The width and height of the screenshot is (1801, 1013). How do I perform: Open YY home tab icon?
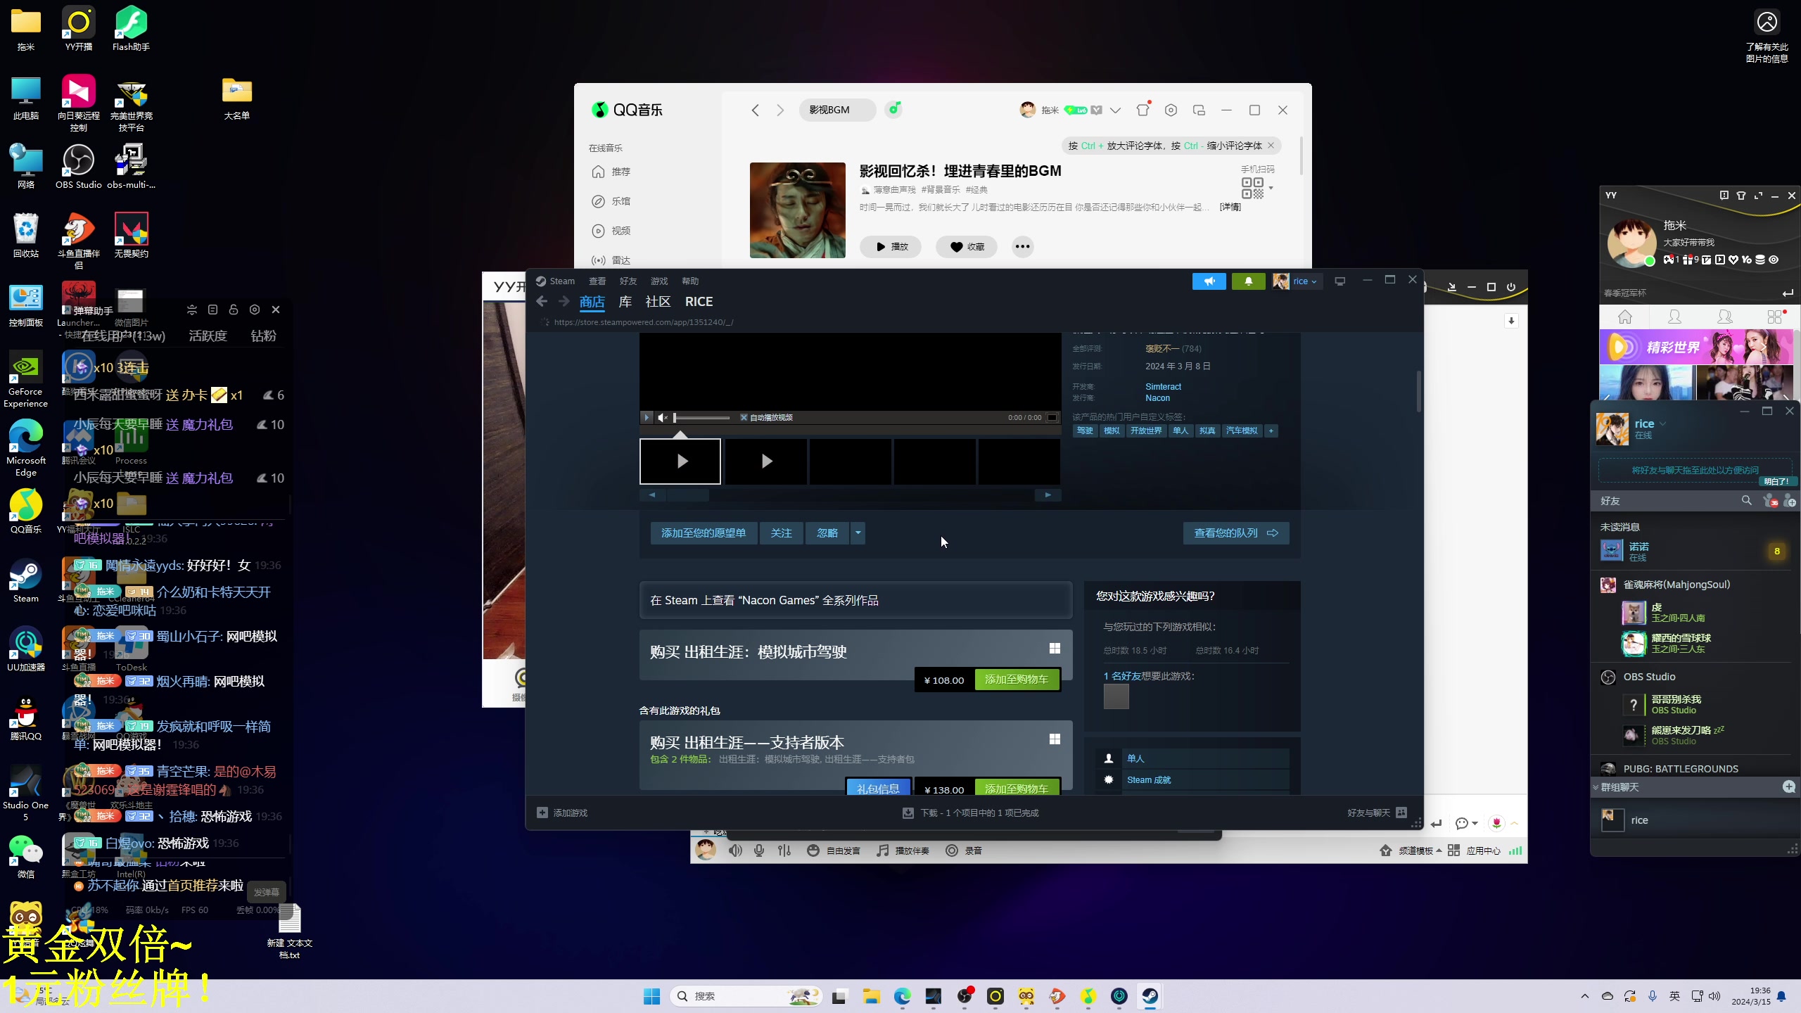tap(1625, 317)
